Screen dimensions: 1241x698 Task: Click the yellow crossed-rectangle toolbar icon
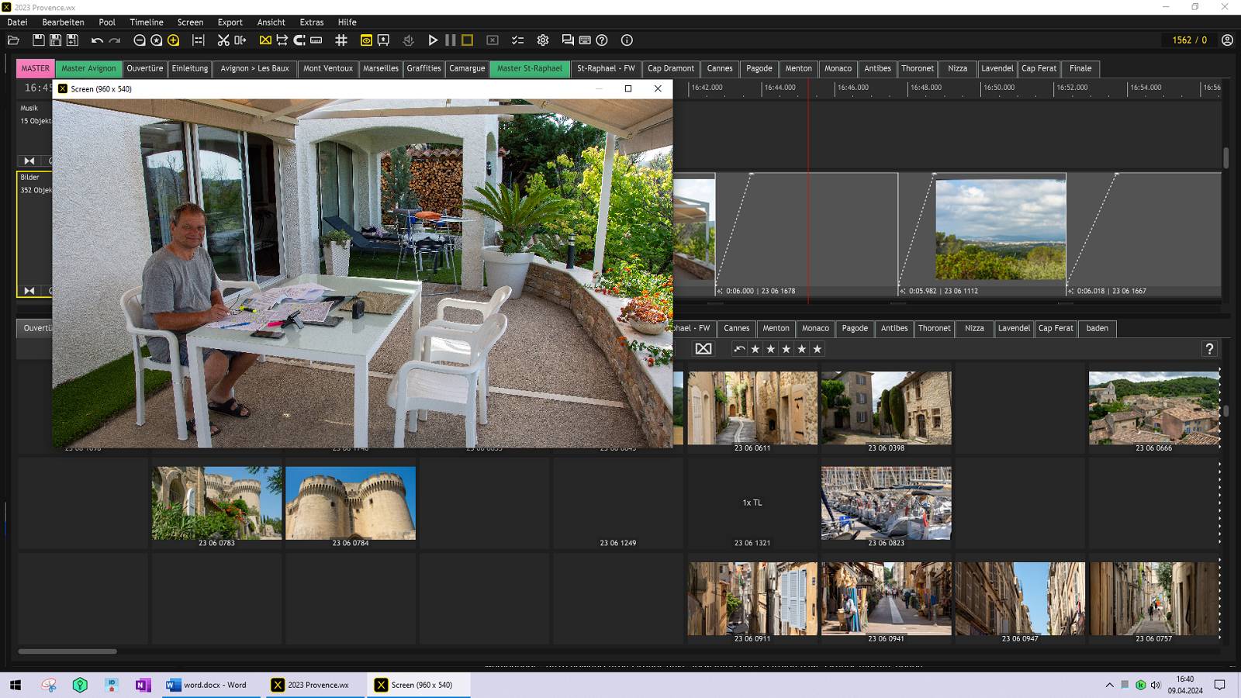265,40
